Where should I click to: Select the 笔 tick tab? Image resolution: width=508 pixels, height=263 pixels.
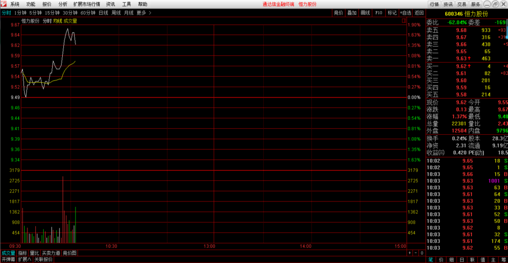430,260
